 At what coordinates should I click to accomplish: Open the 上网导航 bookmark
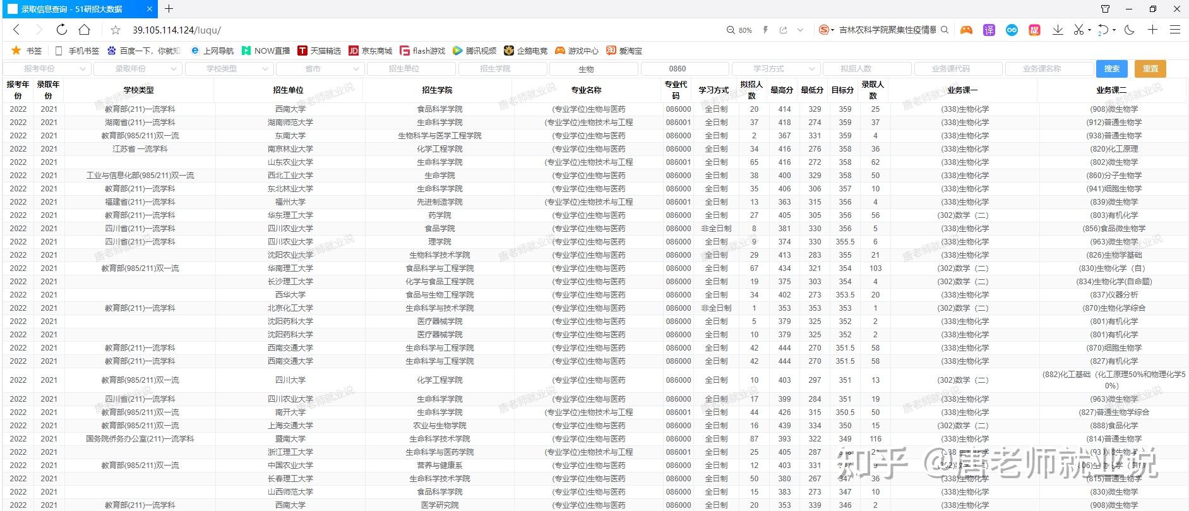click(x=212, y=51)
